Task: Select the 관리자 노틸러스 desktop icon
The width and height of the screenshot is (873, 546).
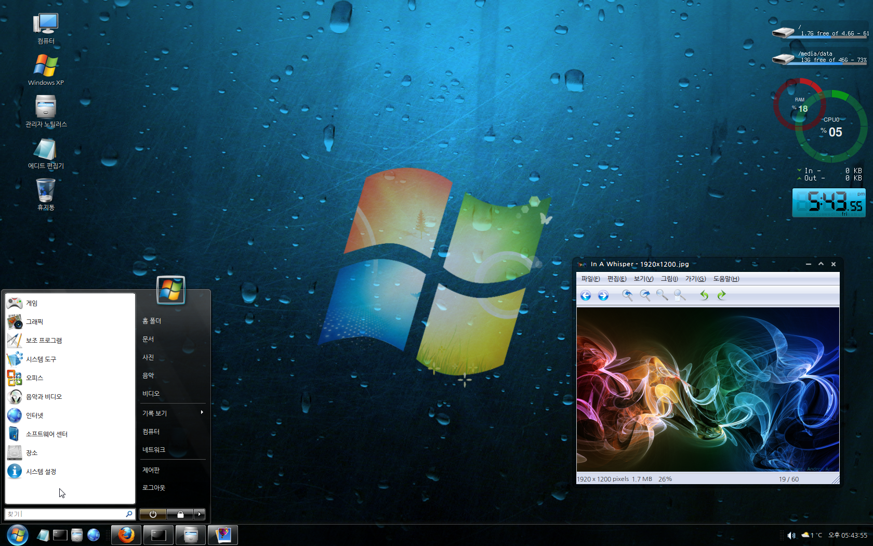Action: tap(46, 112)
